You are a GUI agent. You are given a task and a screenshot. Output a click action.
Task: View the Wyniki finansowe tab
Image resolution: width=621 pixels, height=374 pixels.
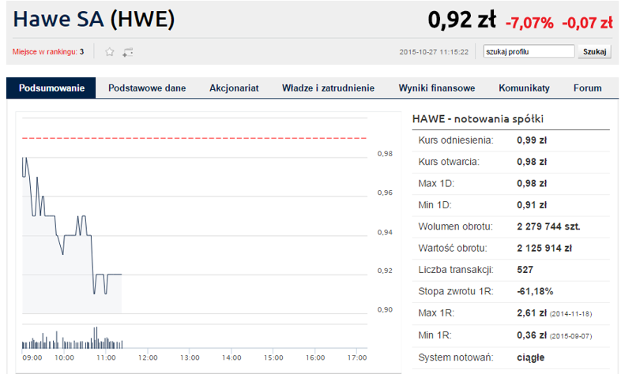[x=437, y=88]
